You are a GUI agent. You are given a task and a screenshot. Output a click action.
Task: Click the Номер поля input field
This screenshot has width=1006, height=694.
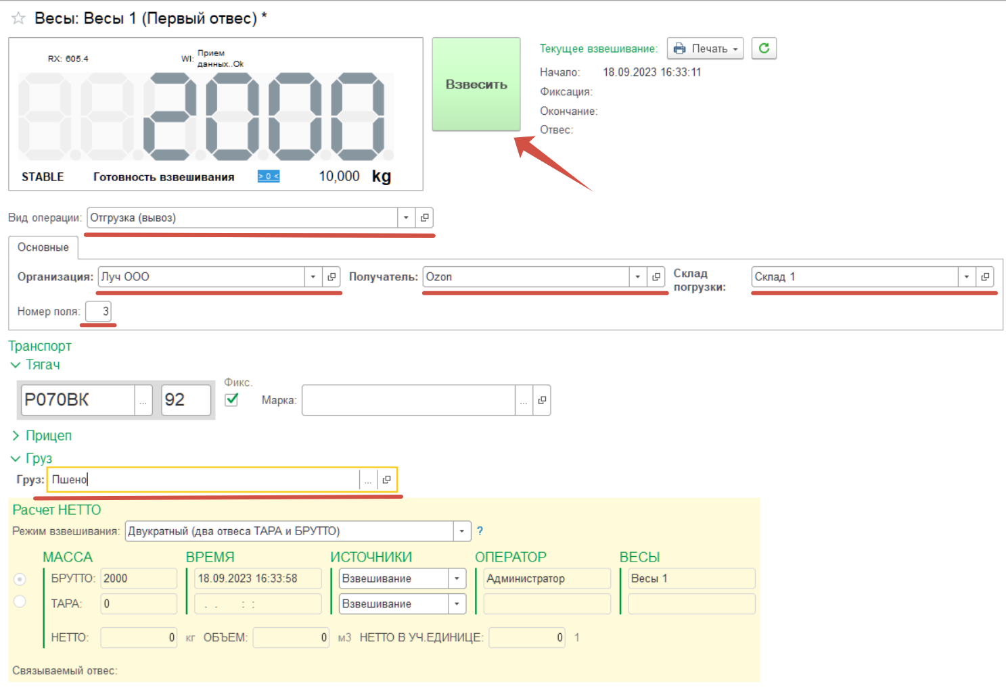98,312
